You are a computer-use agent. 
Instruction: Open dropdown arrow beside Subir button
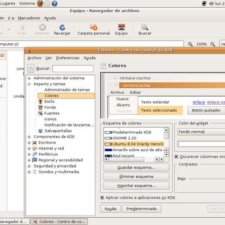point(8,29)
